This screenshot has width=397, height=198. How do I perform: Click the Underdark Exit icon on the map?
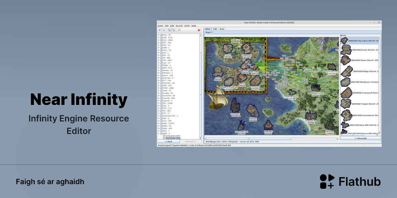coord(311,115)
